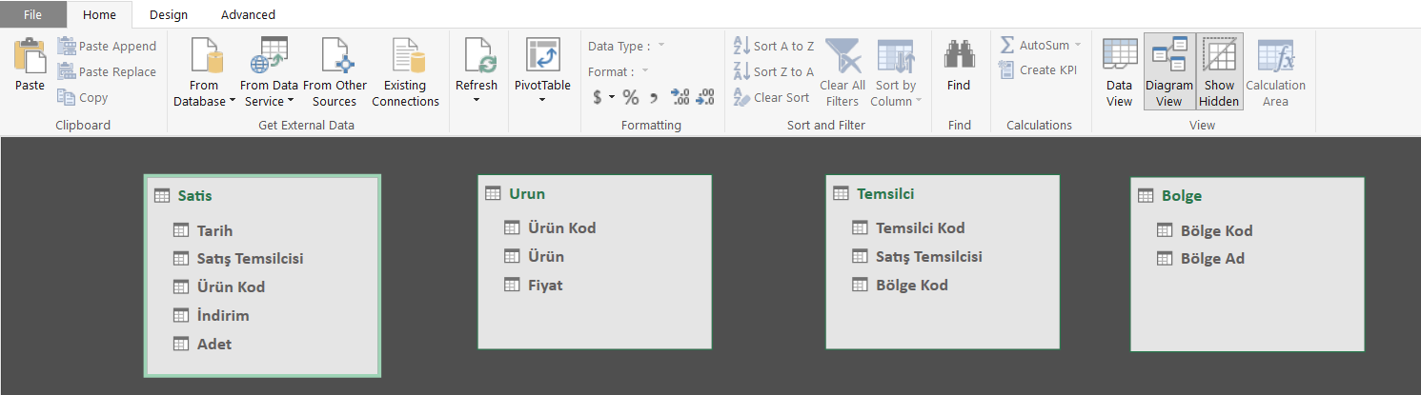Click the Find binoculars icon
The image size is (1421, 395).
click(x=959, y=57)
